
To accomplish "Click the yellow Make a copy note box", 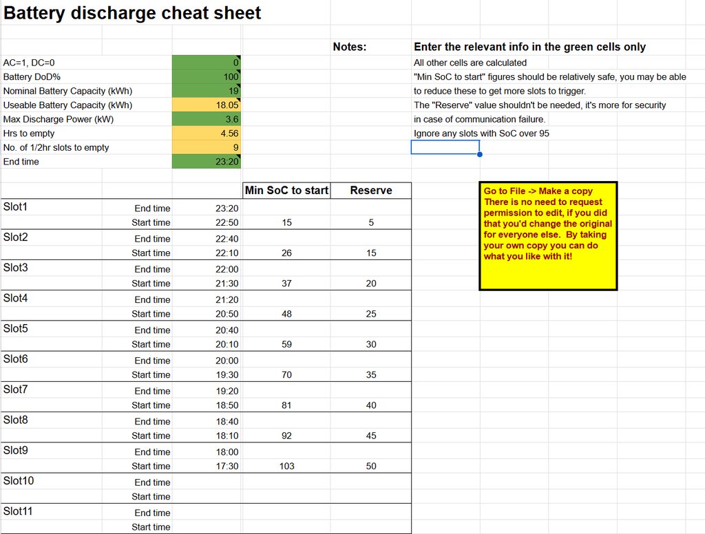I will coord(547,235).
